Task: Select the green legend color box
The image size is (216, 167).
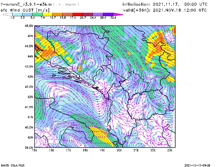Action: click(x=37, y=14)
